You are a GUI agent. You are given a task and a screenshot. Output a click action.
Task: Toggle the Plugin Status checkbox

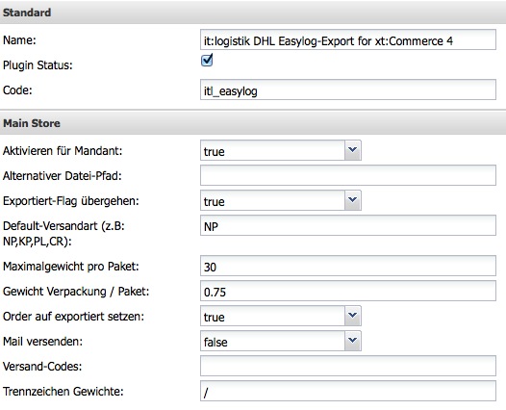coord(207,61)
